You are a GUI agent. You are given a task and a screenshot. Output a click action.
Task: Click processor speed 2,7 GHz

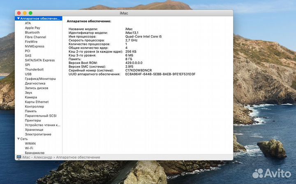click(132, 40)
